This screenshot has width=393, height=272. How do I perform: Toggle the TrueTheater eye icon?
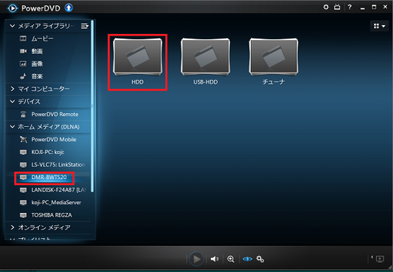point(247,259)
